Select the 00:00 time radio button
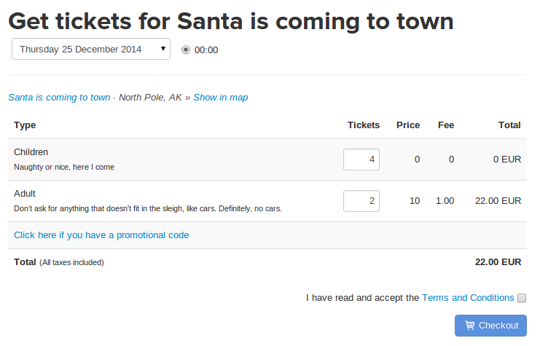 (x=186, y=50)
